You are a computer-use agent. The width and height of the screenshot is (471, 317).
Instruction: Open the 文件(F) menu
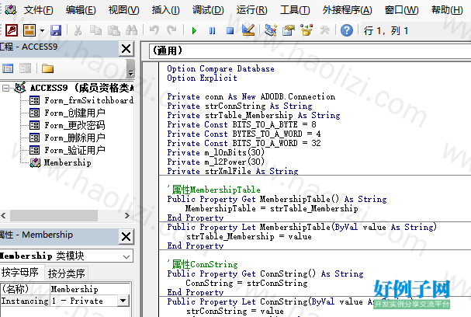(x=39, y=10)
